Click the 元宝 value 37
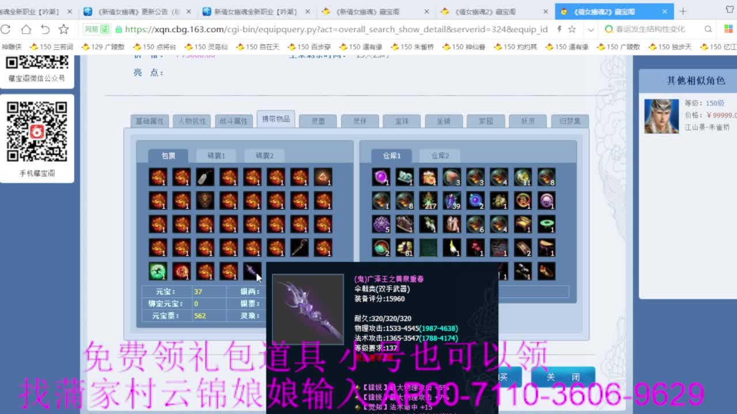Viewport: 737px width, 414px height. (x=198, y=292)
